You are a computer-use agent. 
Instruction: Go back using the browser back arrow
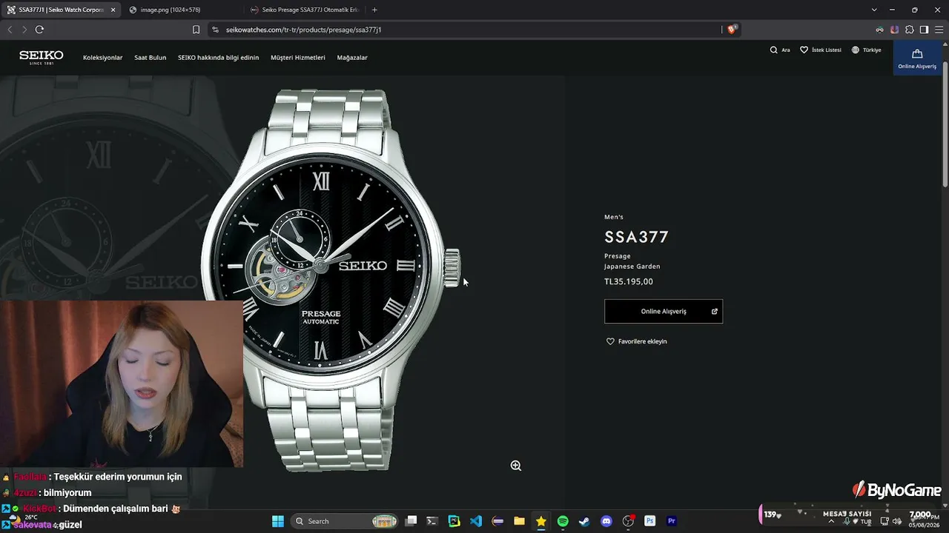click(10, 30)
